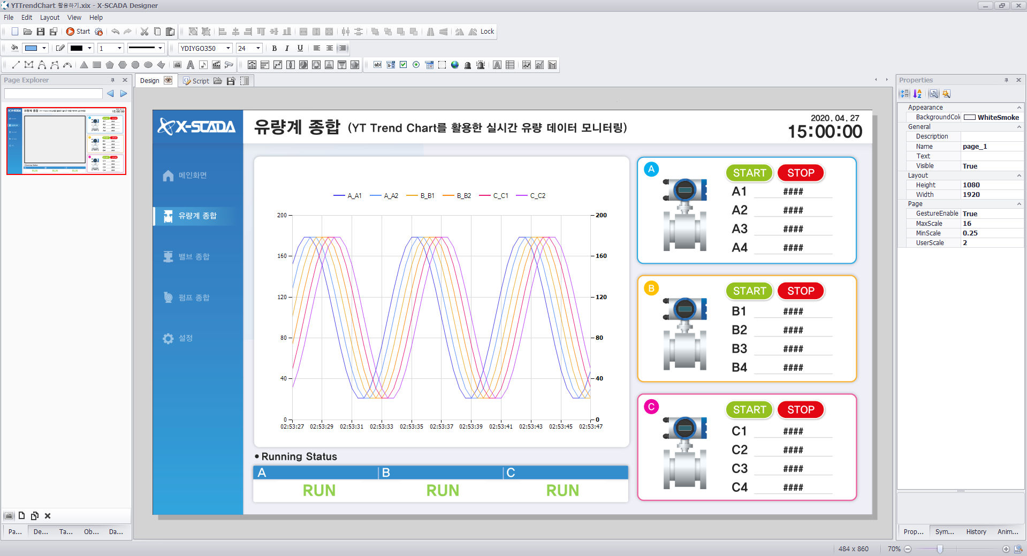The height and width of the screenshot is (556, 1027).
Task: Open the Layout menu
Action: tap(50, 18)
